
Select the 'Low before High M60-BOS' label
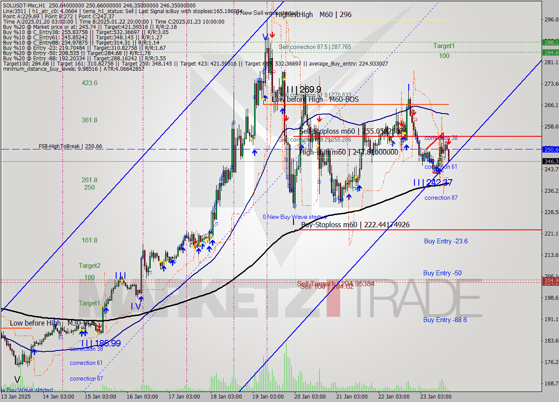click(315, 99)
